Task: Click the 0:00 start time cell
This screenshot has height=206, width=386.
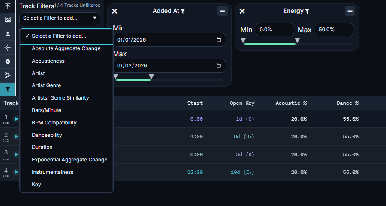Action: pyautogui.click(x=196, y=119)
